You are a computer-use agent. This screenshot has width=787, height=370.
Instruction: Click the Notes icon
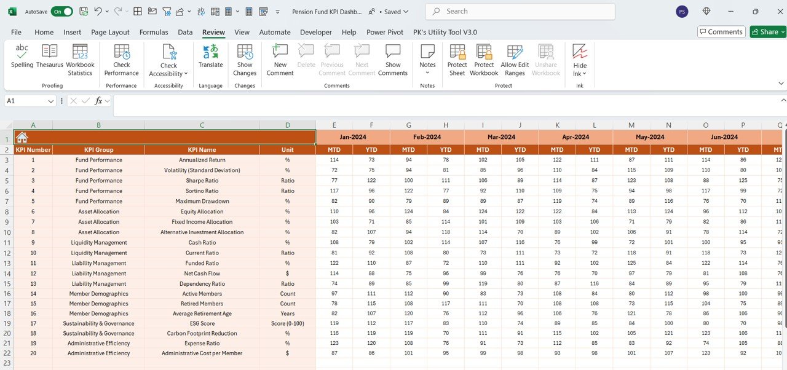(x=427, y=52)
